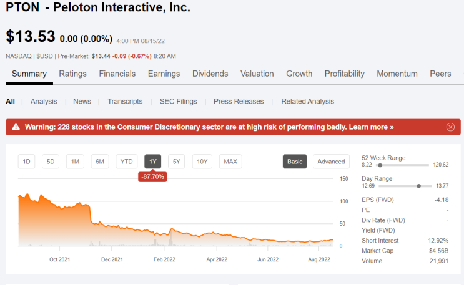
Task: Click the Volume value 21,991
Action: click(x=439, y=261)
